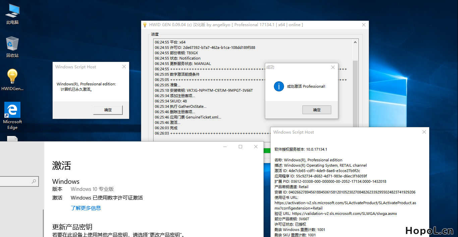Click the 应用门票 GenuineTicket.xml log line
The image size is (458, 237).
188,117
